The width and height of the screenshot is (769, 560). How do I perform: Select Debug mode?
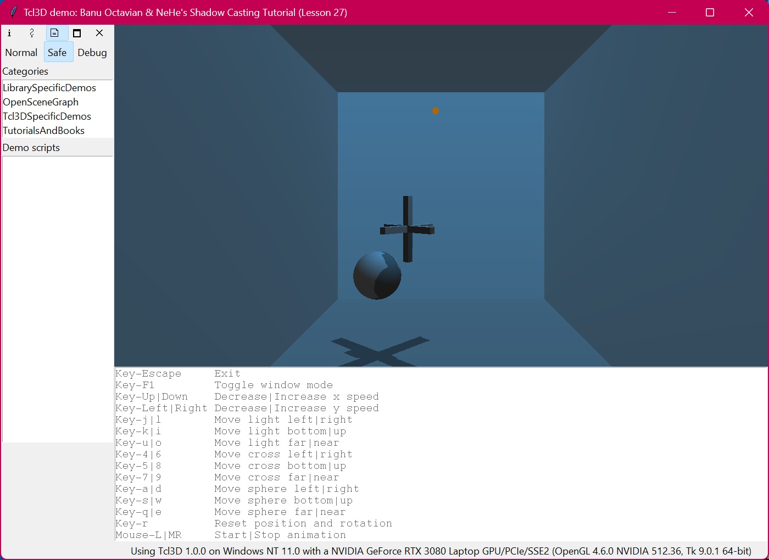(x=92, y=53)
